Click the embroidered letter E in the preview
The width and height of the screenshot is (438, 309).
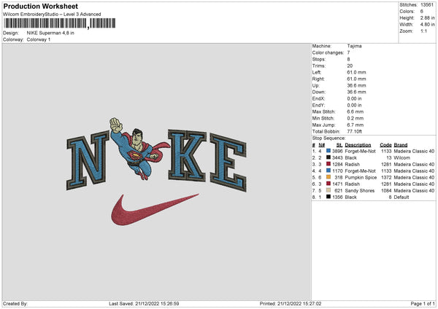(228, 163)
